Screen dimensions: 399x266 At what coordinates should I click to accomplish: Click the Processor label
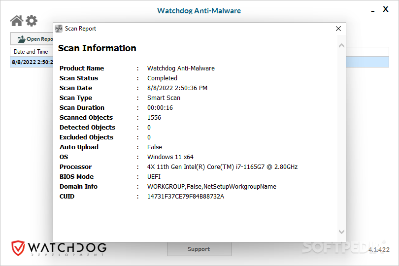coord(75,166)
